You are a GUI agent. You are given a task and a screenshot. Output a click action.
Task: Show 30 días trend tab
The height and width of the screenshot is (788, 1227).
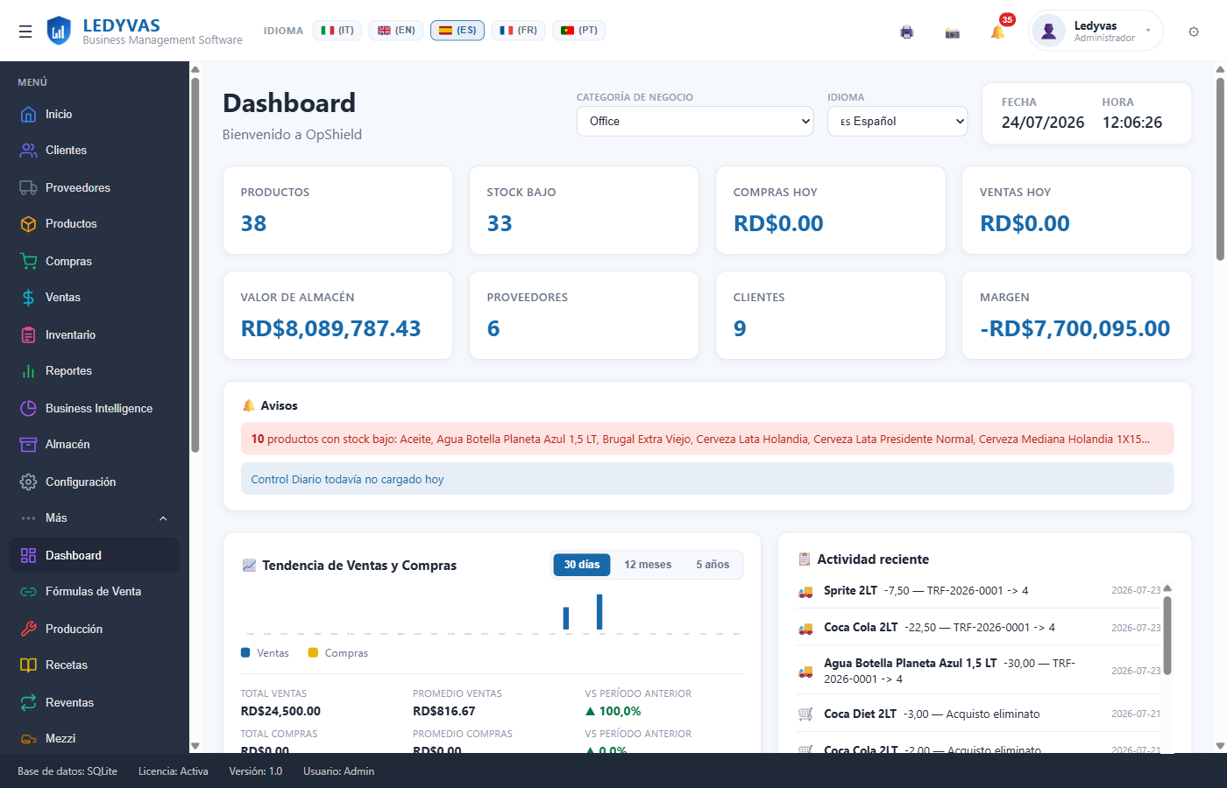pos(582,565)
